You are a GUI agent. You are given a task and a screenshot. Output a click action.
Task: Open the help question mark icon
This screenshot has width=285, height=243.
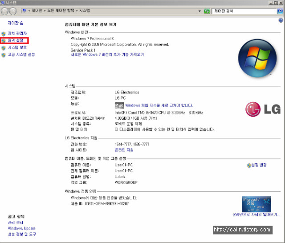[281, 20]
